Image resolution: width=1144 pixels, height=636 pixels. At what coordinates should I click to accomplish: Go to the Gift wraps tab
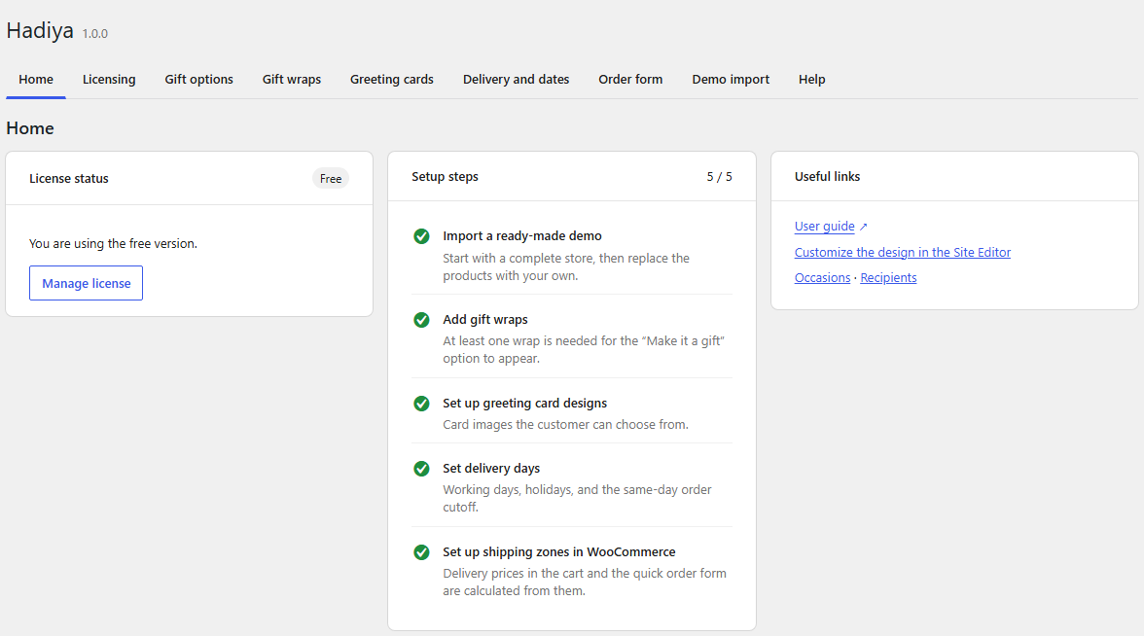(x=292, y=80)
